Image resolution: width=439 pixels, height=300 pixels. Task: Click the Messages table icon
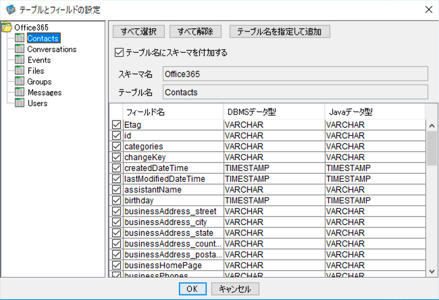tap(20, 92)
